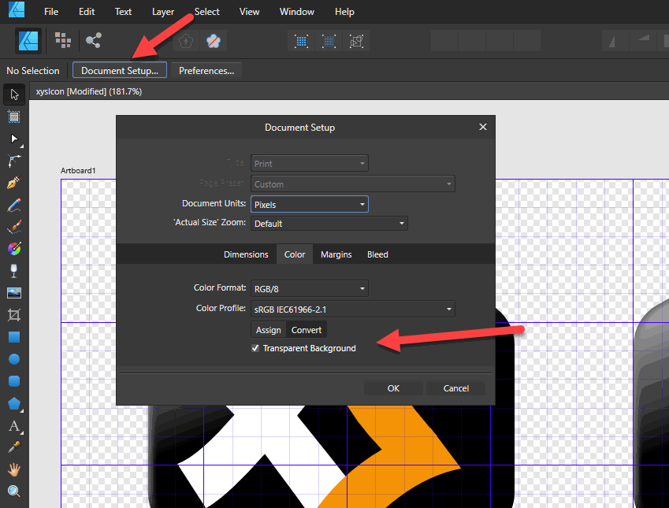This screenshot has width=669, height=508.
Task: Select the Vector Crop tool
Action: click(14, 315)
